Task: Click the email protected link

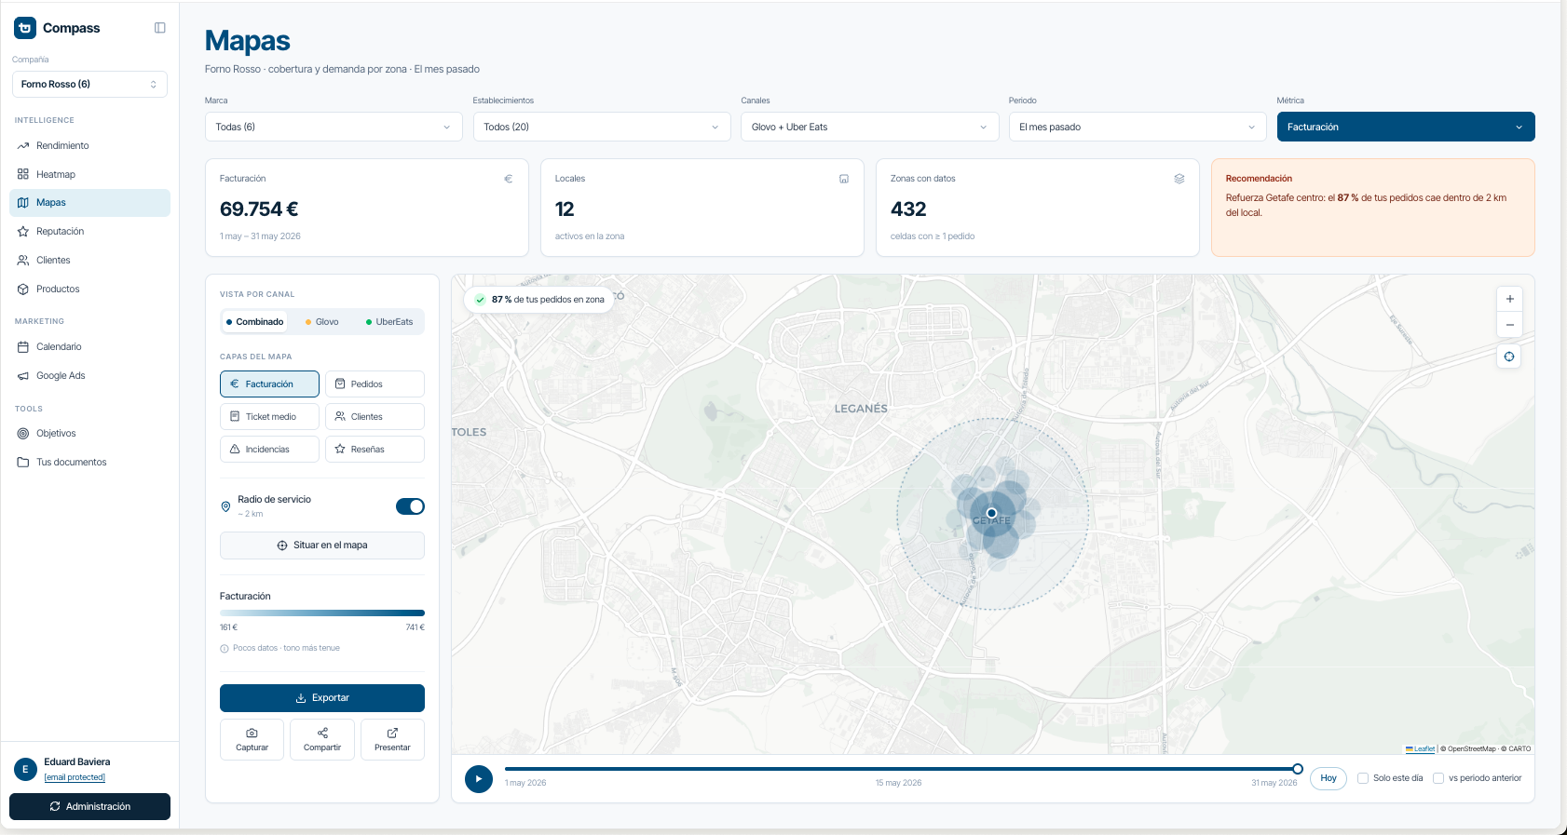Action: pyautogui.click(x=75, y=778)
